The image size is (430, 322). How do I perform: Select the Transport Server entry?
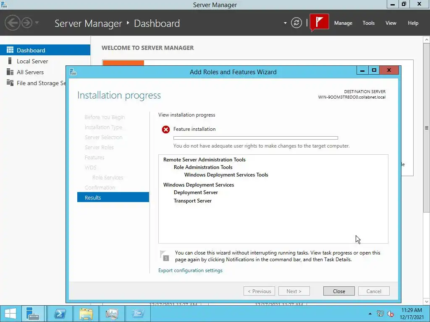coord(192,201)
